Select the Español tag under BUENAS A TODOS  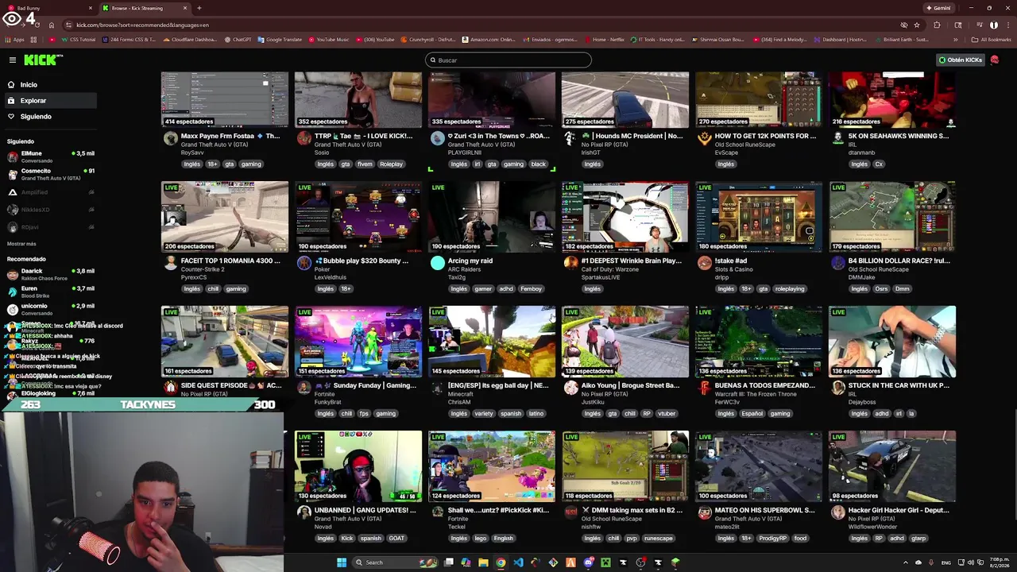752,414
